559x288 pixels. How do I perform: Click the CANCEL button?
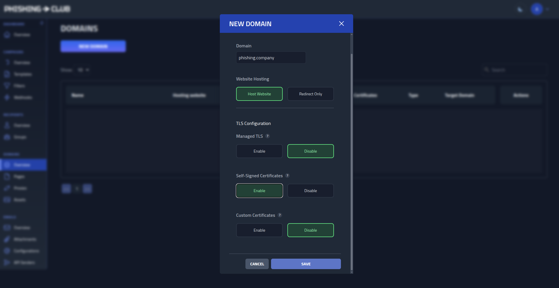coord(257,264)
